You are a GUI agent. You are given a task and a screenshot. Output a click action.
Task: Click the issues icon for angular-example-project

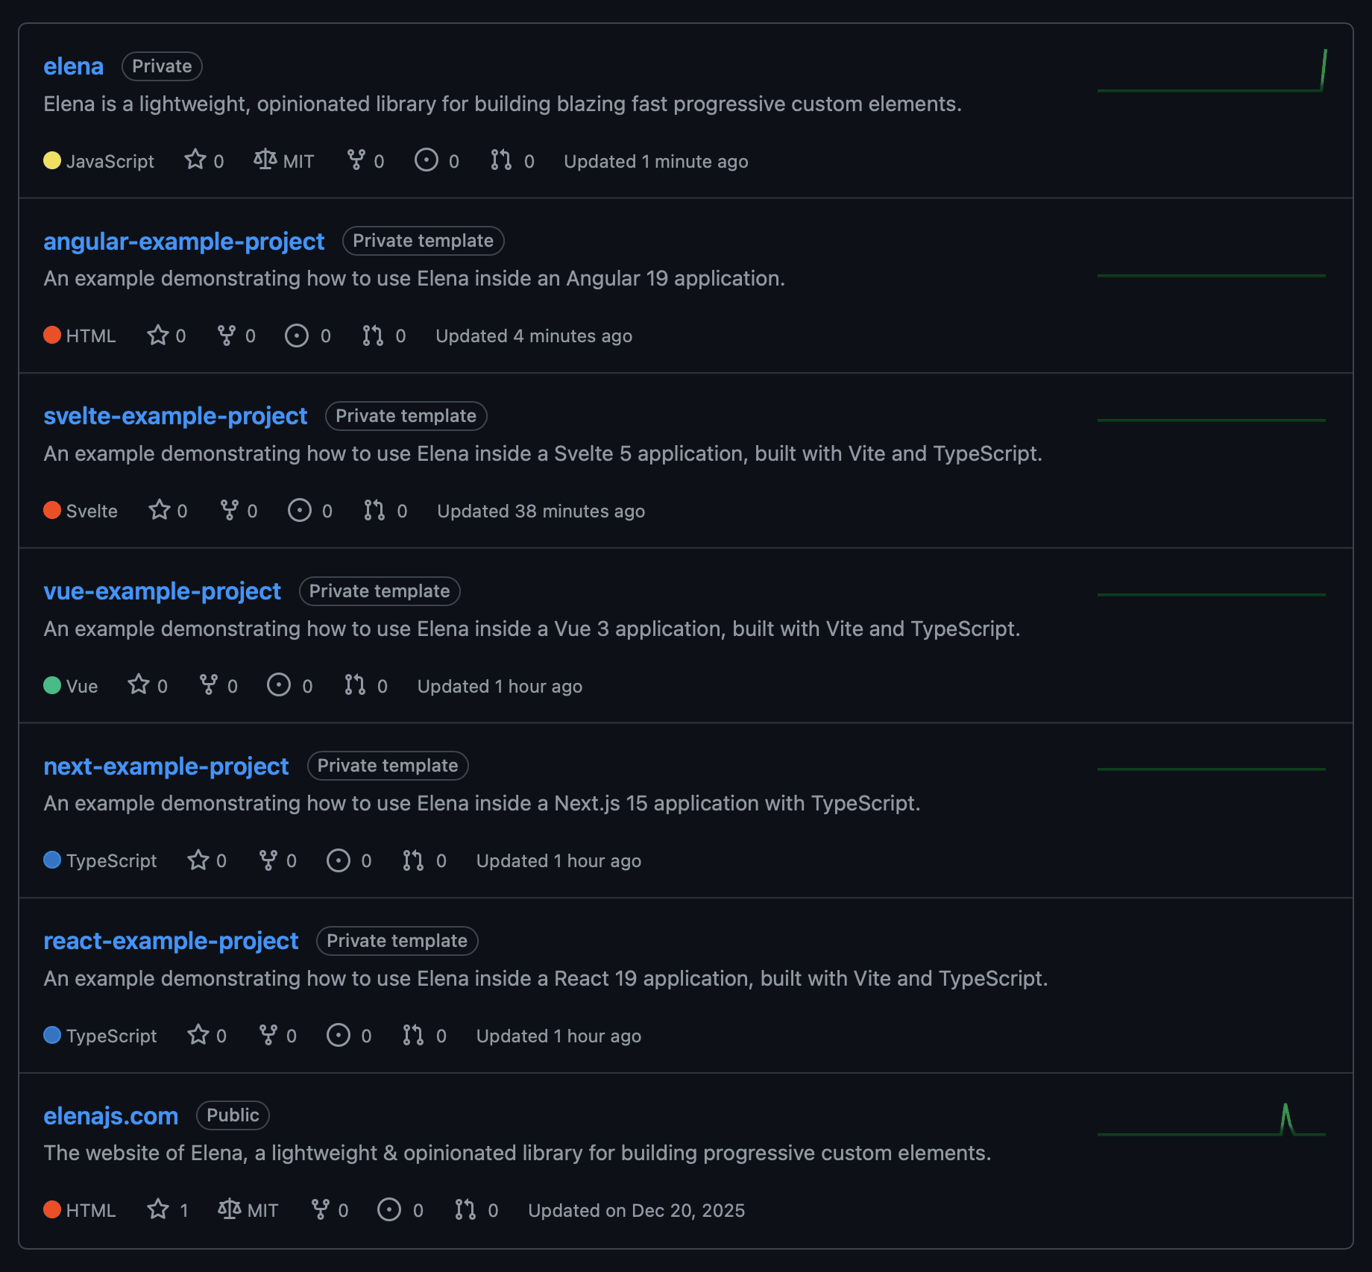(297, 336)
